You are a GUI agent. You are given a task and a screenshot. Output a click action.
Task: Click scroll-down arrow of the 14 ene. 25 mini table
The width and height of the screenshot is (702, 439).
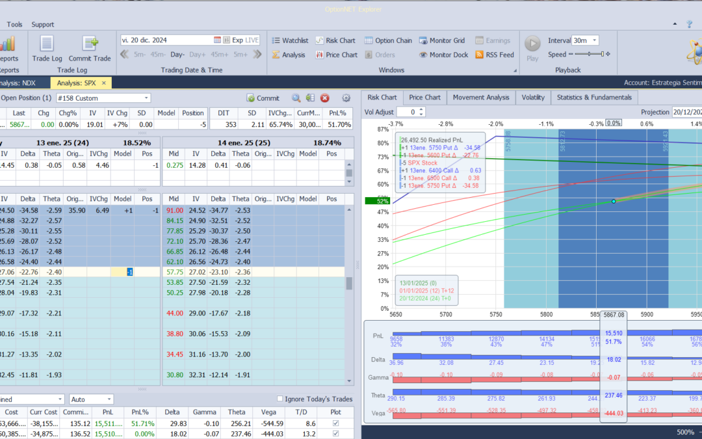pyautogui.click(x=349, y=181)
